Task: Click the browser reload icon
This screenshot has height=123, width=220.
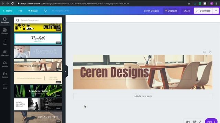Action: pyautogui.click(x=12, y=3)
